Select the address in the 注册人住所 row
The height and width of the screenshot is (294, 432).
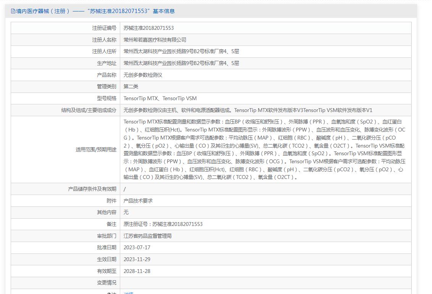[x=181, y=51]
